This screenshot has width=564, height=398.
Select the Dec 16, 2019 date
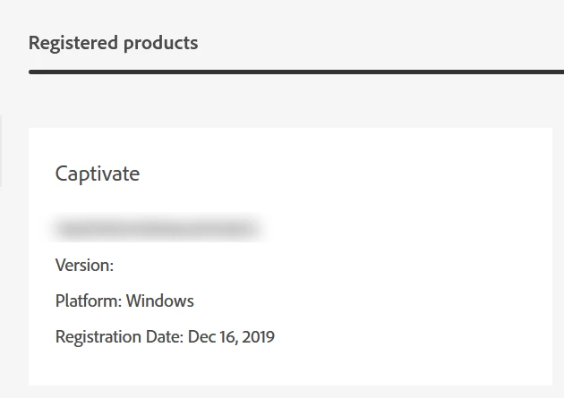pos(231,337)
